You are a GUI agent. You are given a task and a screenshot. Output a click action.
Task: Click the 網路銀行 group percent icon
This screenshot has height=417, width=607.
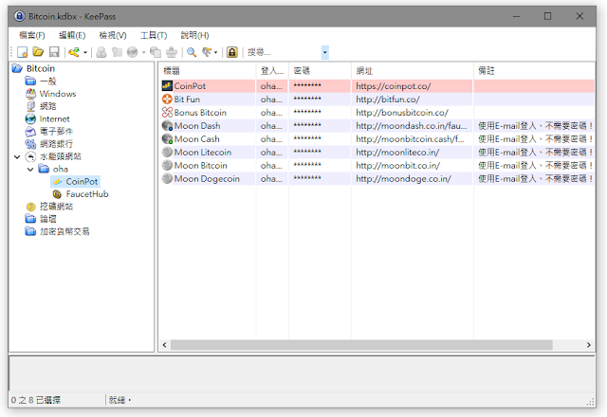(x=30, y=144)
